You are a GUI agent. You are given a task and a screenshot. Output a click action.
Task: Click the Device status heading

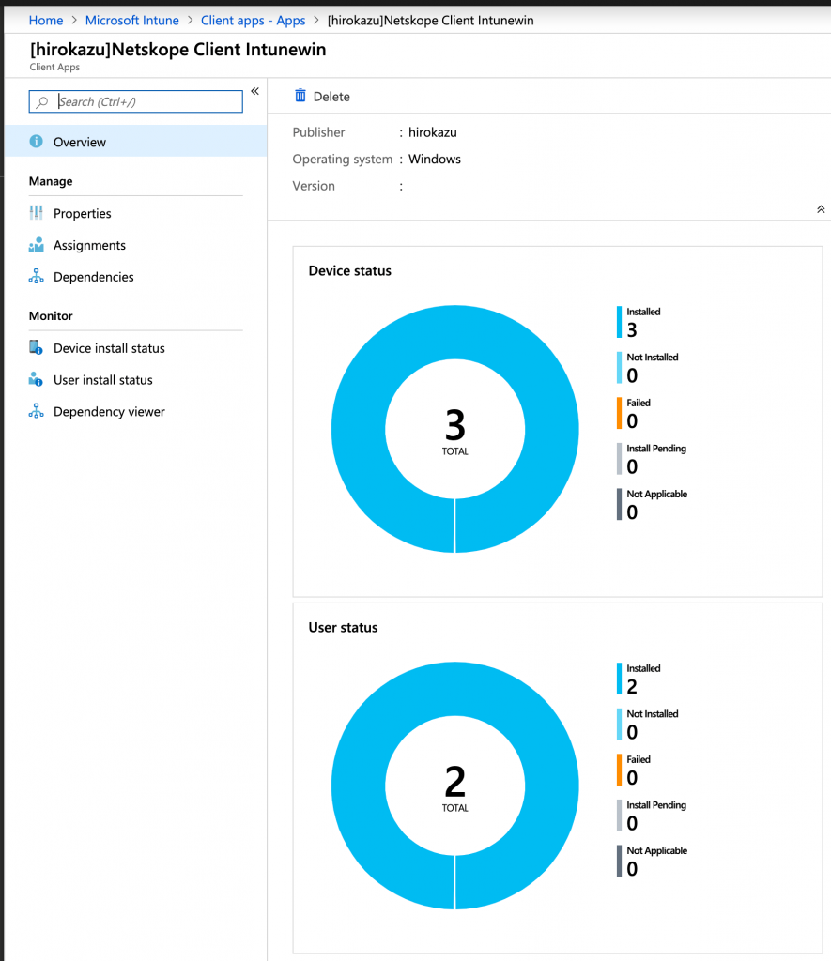pos(349,271)
